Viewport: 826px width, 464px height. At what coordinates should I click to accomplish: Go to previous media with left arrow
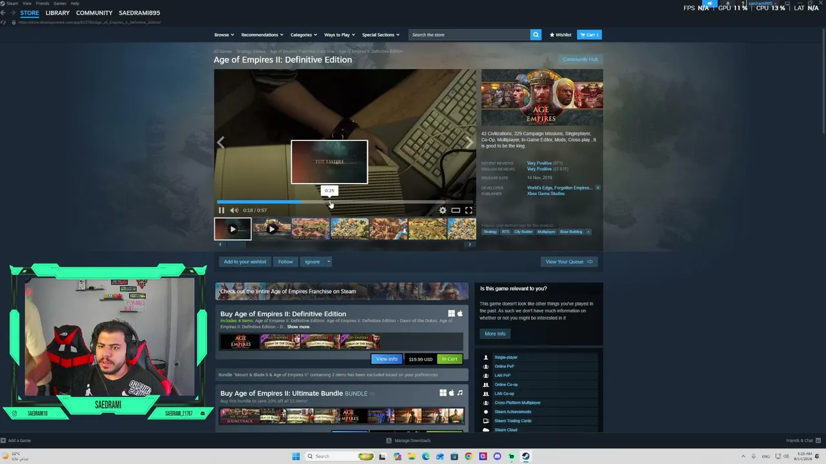pyautogui.click(x=221, y=142)
